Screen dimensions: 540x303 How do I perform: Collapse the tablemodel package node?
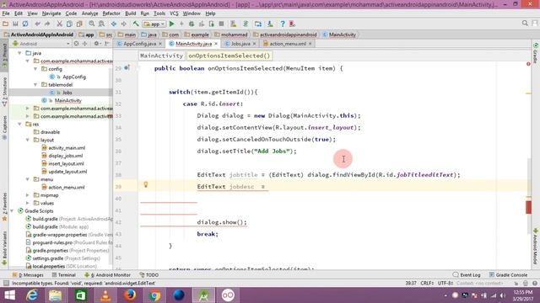pyautogui.click(x=35, y=84)
